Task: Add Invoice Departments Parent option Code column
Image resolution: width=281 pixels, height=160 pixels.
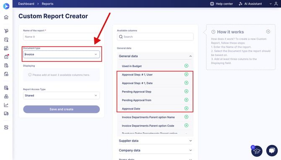Action: (x=186, y=126)
